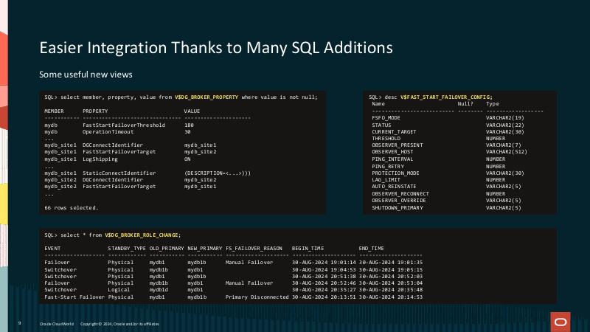Click the FastStartFailoverThreshold property
Viewport: 590px width, 332px height.
tap(124, 125)
